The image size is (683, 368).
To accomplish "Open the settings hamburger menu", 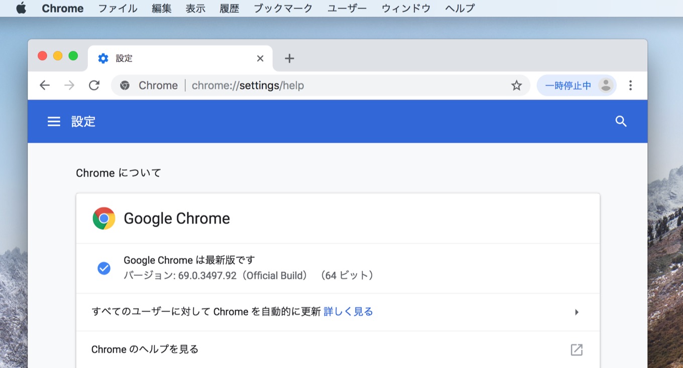I will (x=54, y=121).
